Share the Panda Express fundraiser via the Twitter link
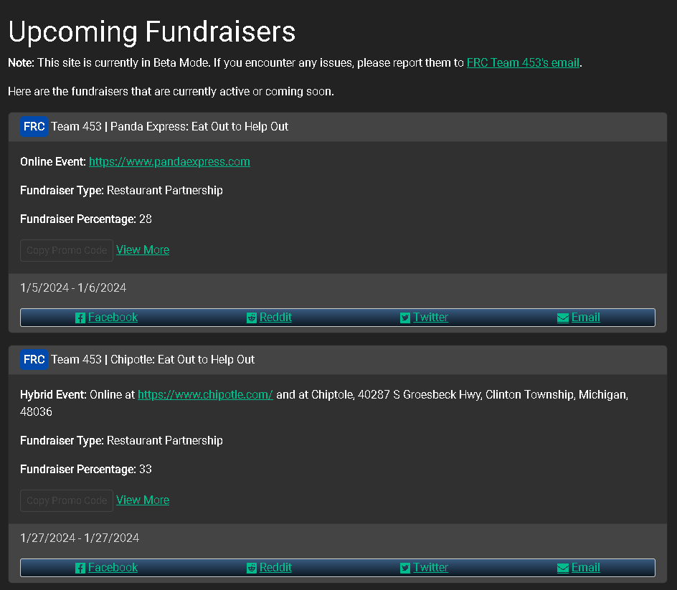 tap(430, 318)
